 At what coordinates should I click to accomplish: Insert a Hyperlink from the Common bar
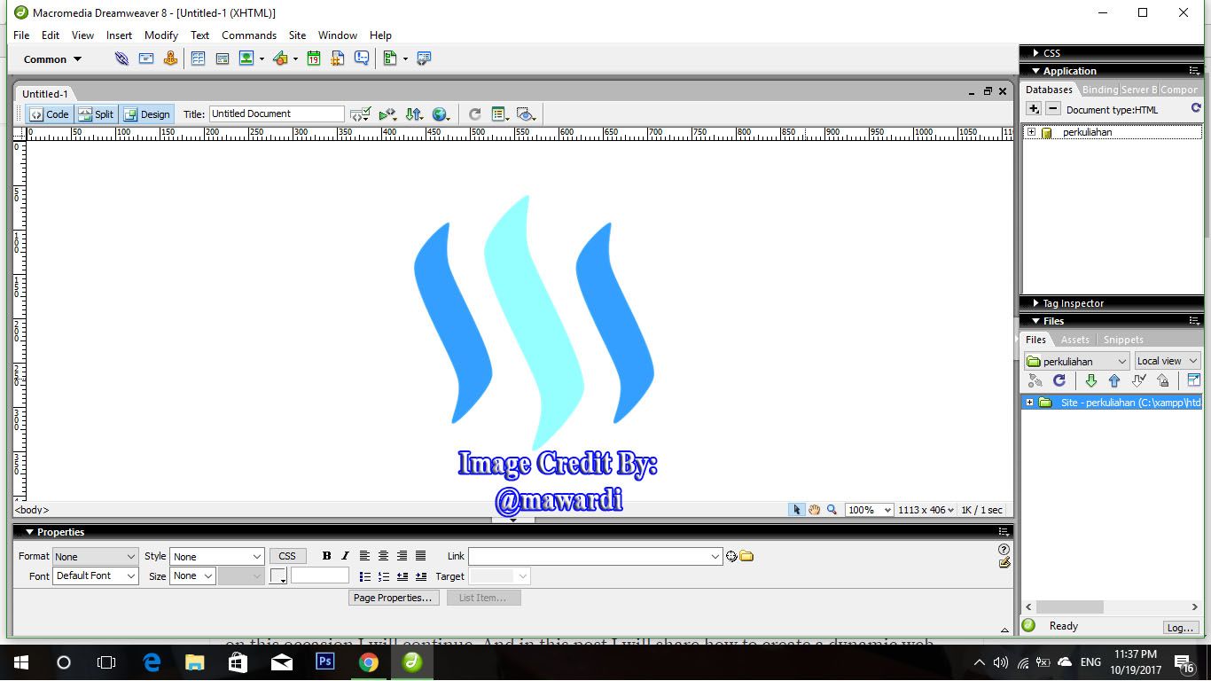click(121, 59)
